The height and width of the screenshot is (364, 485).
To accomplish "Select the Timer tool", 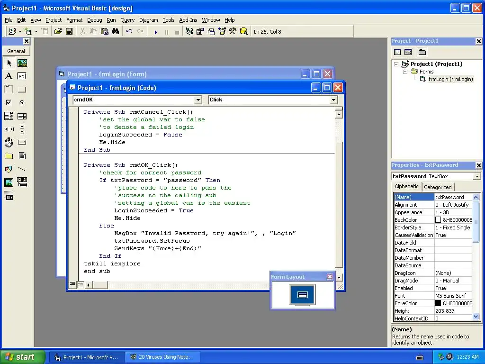I will tap(9, 142).
